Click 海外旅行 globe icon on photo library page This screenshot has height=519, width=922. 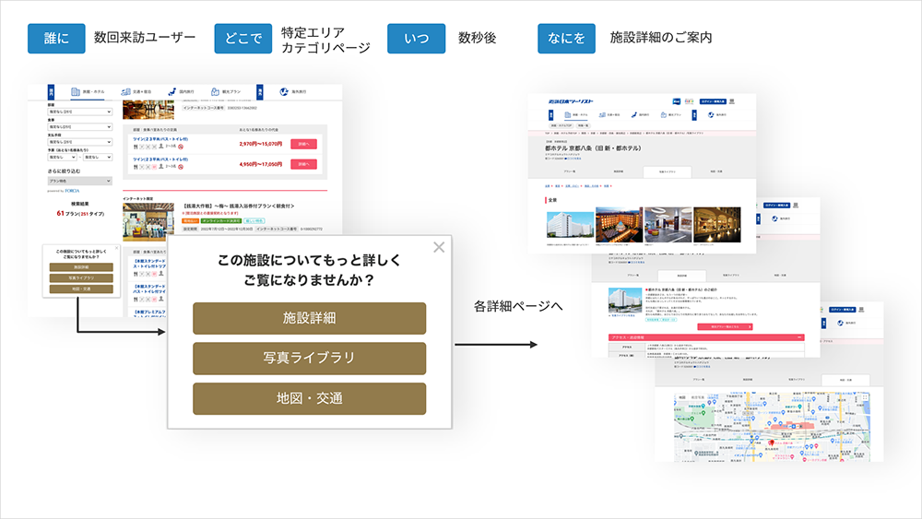pos(711,114)
